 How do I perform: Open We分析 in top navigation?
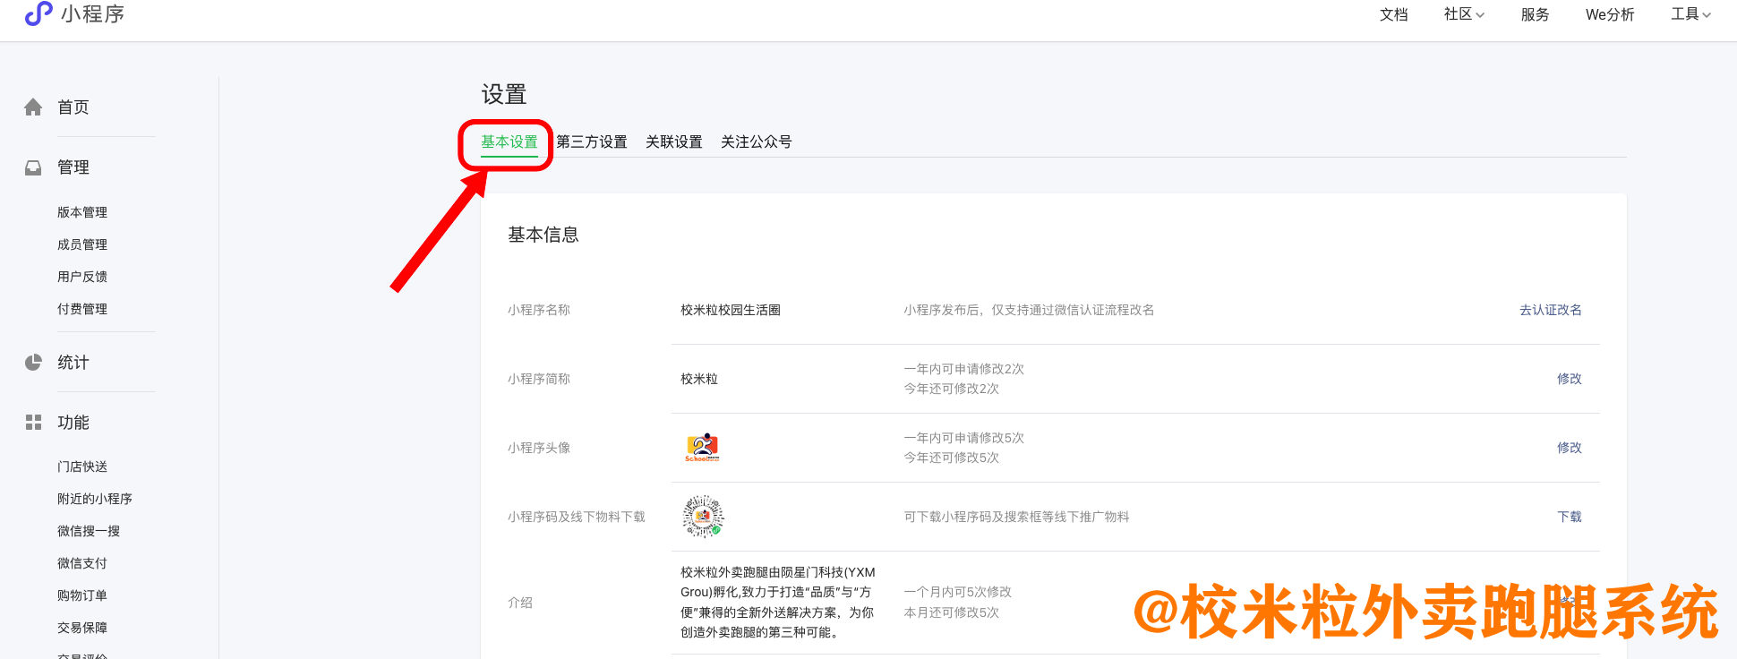(1610, 14)
